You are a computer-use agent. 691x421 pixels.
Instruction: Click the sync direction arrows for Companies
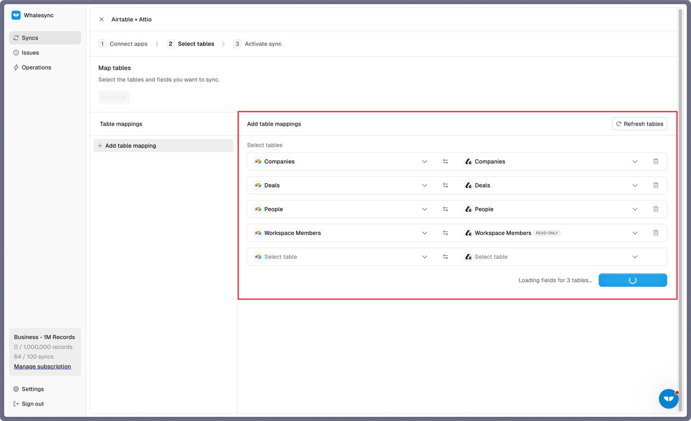[445, 162]
